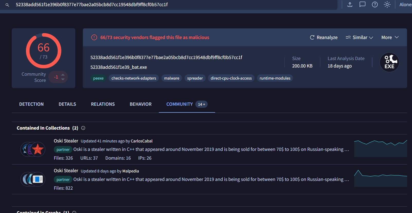Click the 'Contained In Collections (2)' heading
Image resolution: width=412 pixels, height=213 pixels.
pyautogui.click(x=47, y=128)
